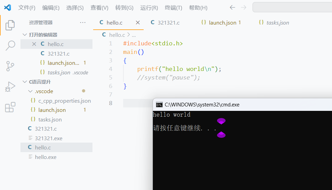Screen dimensions: 332x190
Task: Close the hello.c editor tab
Action: click(x=138, y=23)
